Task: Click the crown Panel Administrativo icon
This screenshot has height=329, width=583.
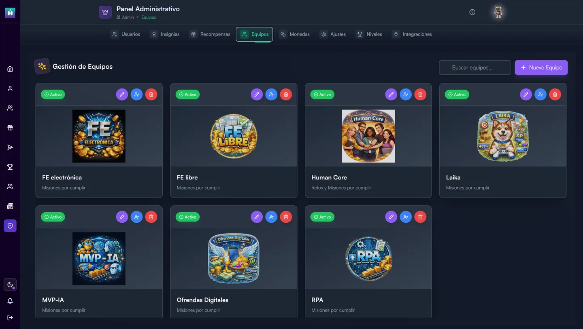Action: 105,12
